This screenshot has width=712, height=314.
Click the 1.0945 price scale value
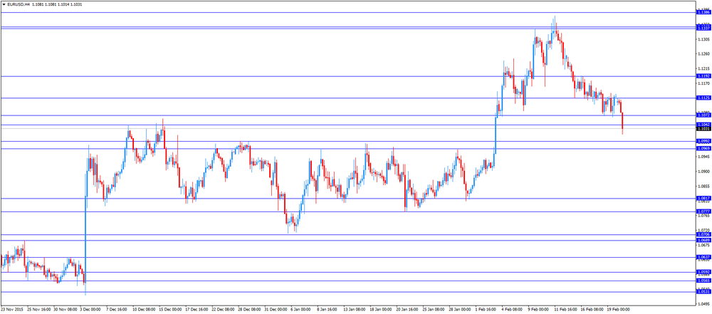coord(704,157)
